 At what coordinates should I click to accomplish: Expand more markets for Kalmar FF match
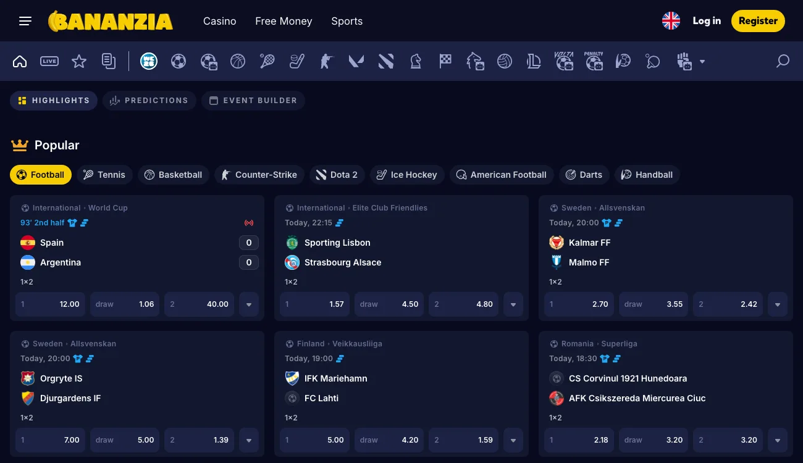click(778, 304)
